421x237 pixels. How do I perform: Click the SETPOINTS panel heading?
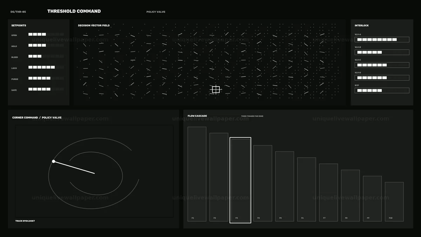point(19,26)
